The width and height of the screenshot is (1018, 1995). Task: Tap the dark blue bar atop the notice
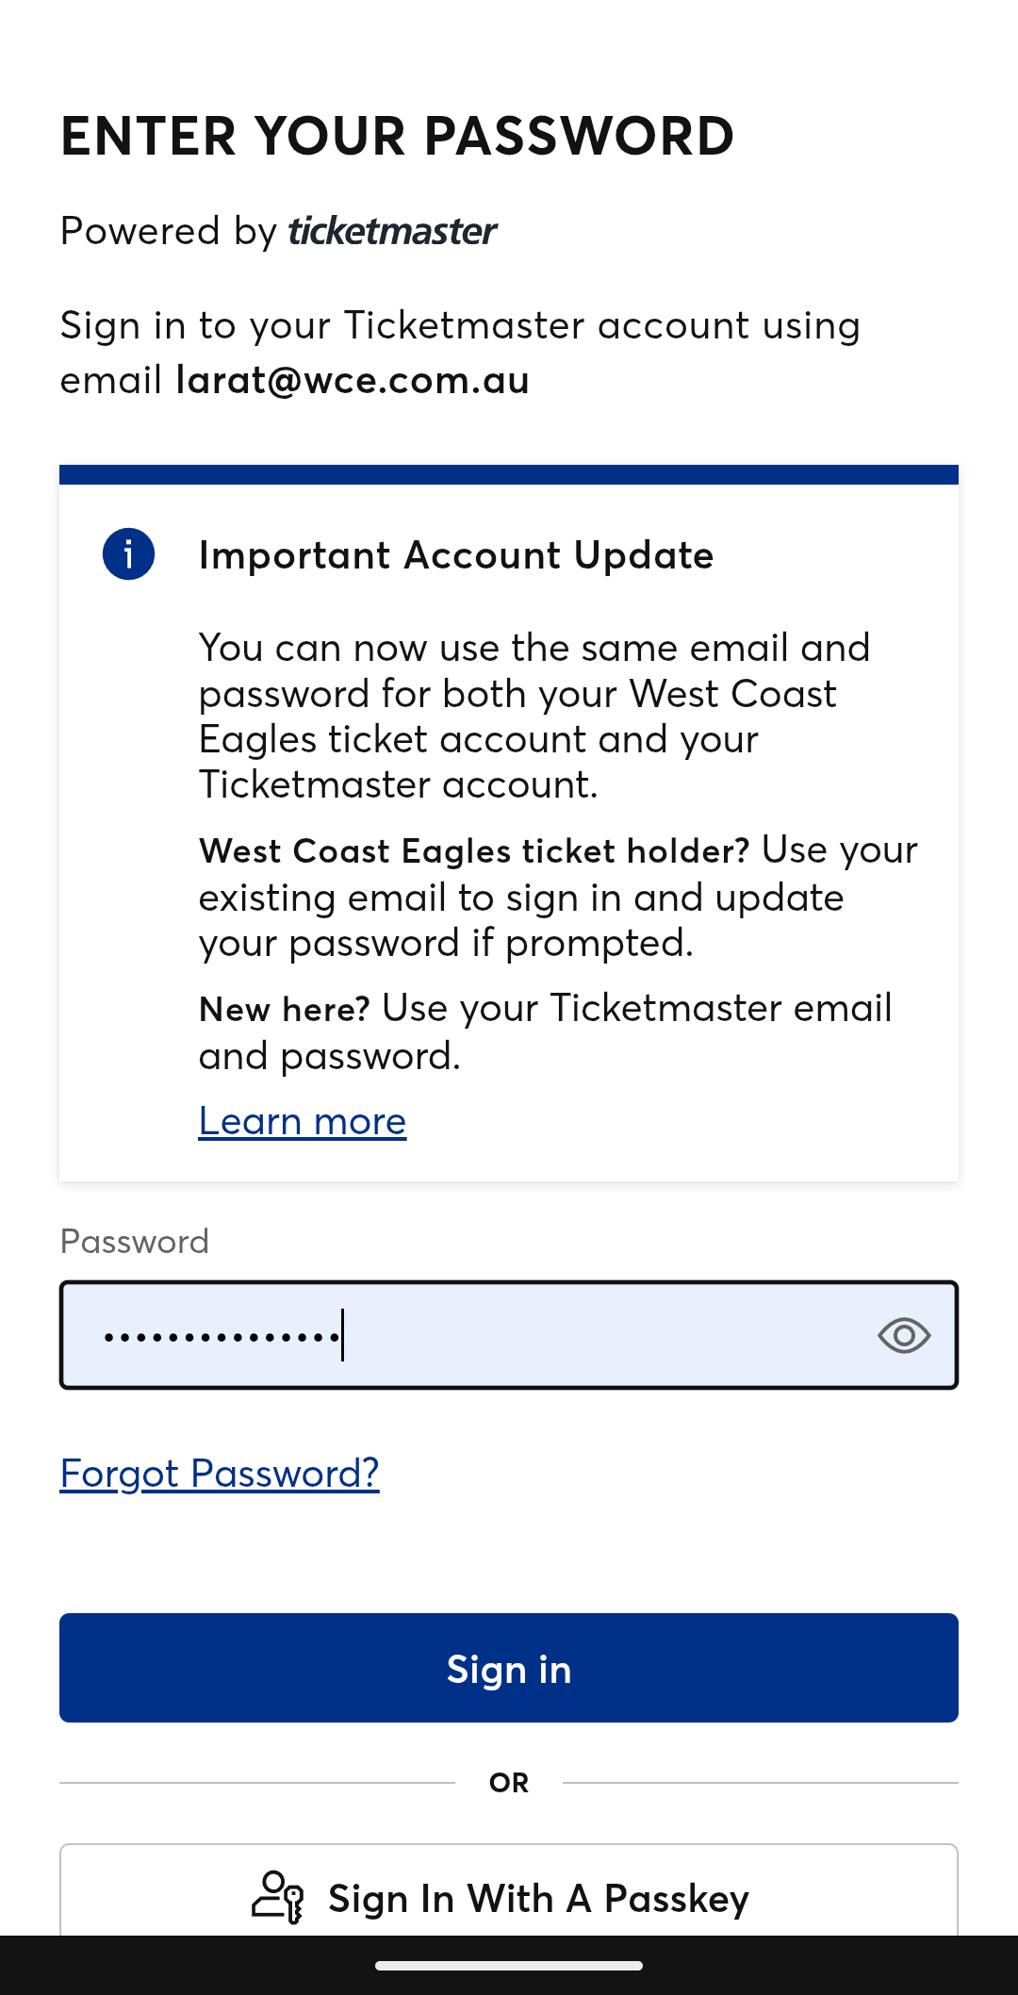[x=509, y=474]
